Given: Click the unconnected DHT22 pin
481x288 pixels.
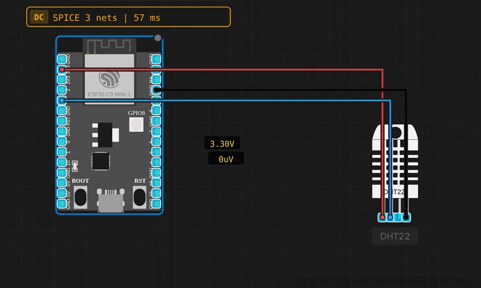Looking at the screenshot, I should pos(398,217).
